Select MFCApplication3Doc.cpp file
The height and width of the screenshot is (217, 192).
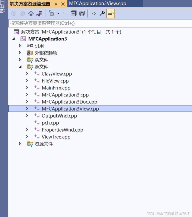[x=69, y=102]
